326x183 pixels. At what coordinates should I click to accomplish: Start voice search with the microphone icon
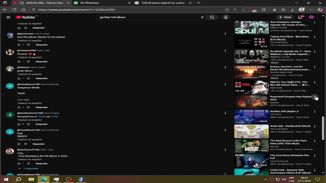[226, 17]
